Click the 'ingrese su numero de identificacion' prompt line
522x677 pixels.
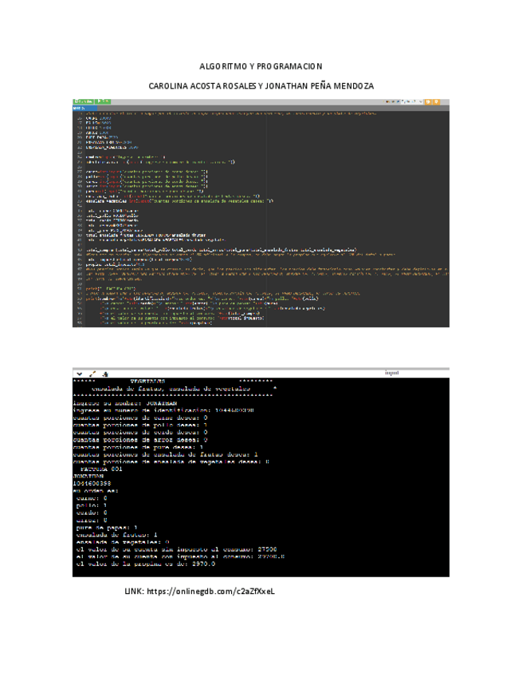(x=164, y=410)
